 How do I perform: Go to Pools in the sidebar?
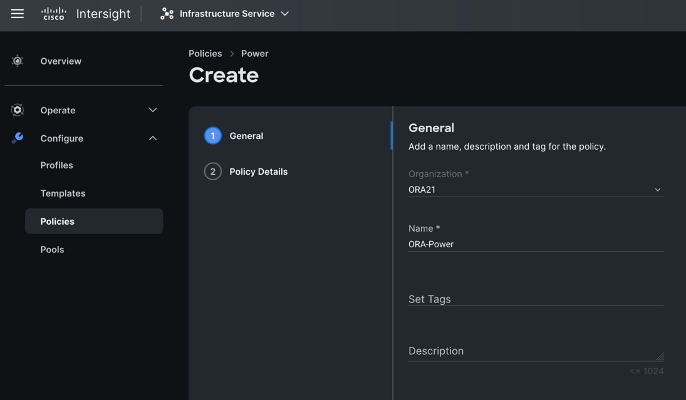point(52,250)
